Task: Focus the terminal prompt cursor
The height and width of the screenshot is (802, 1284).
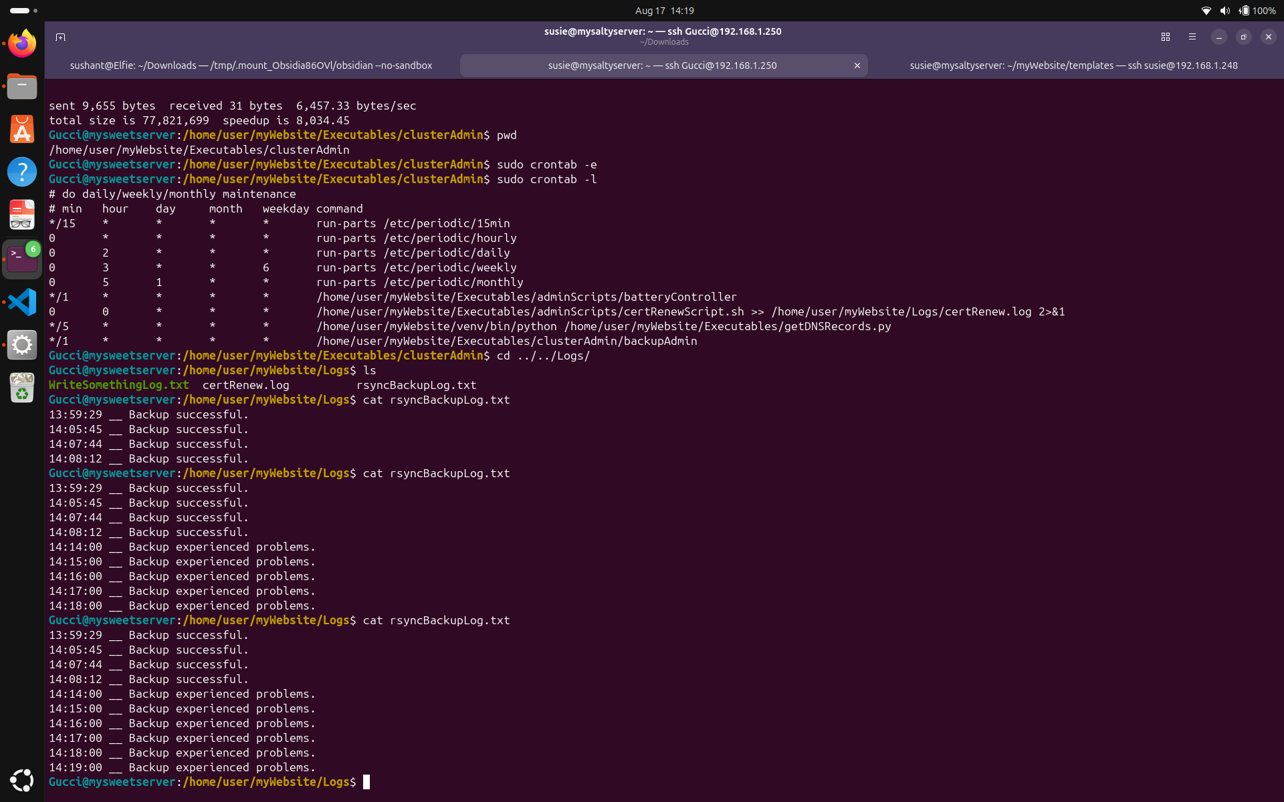Action: (366, 782)
